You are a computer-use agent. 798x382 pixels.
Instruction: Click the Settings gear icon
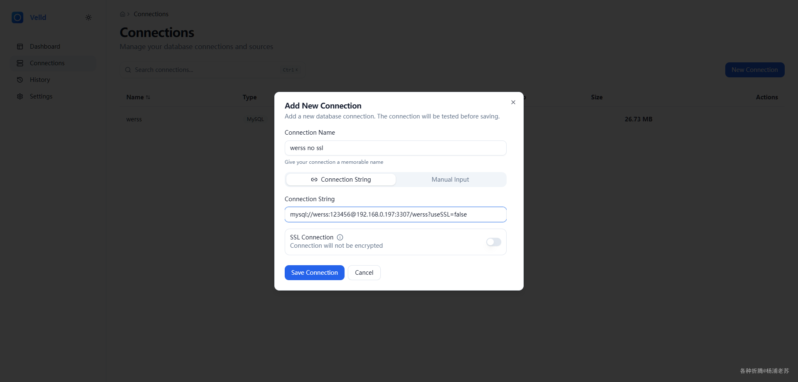point(20,96)
